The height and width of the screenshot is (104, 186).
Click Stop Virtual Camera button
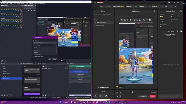coord(79,72)
